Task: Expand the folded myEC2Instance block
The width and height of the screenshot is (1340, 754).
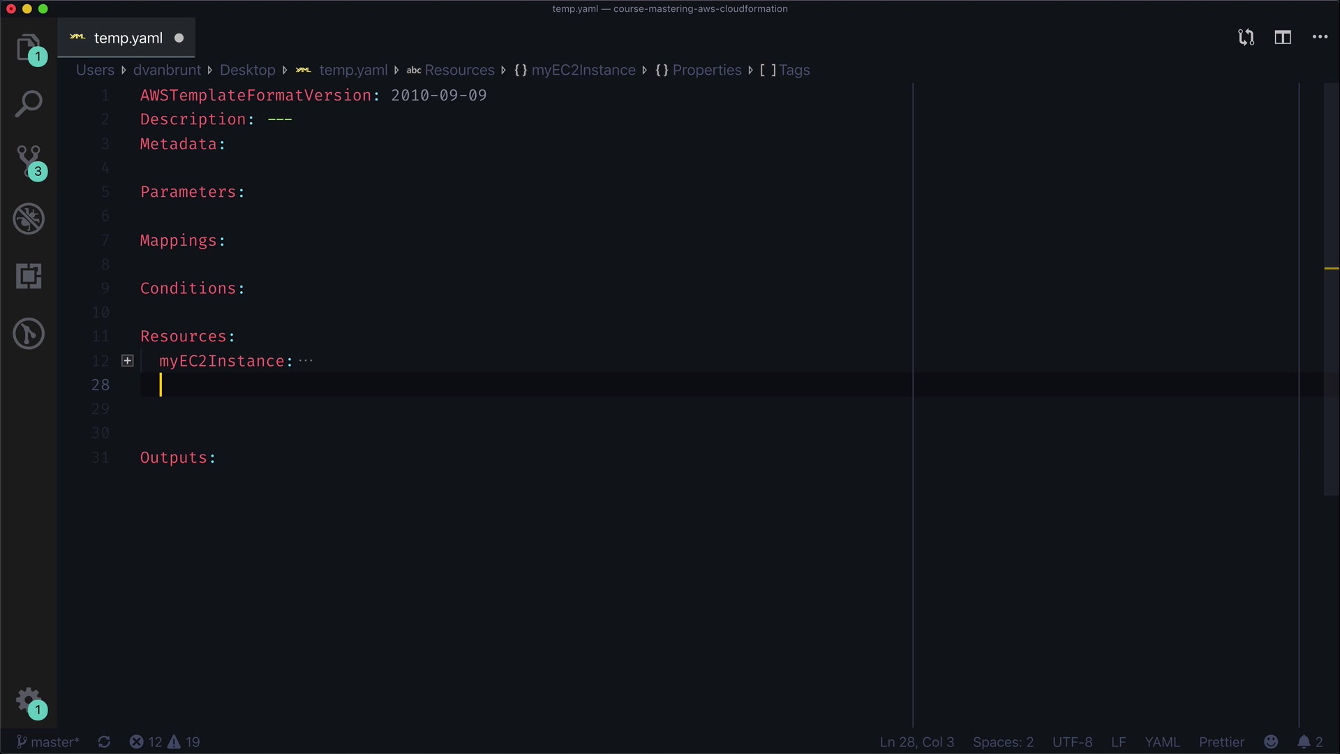Action: click(128, 361)
